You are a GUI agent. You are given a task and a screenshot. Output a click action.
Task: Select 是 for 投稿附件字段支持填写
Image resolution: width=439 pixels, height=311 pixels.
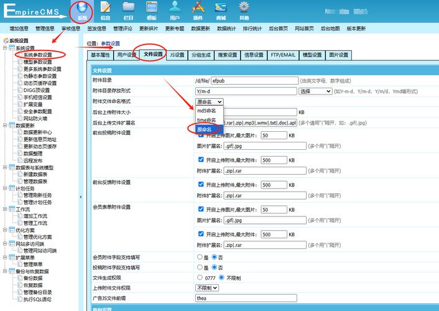point(200,267)
